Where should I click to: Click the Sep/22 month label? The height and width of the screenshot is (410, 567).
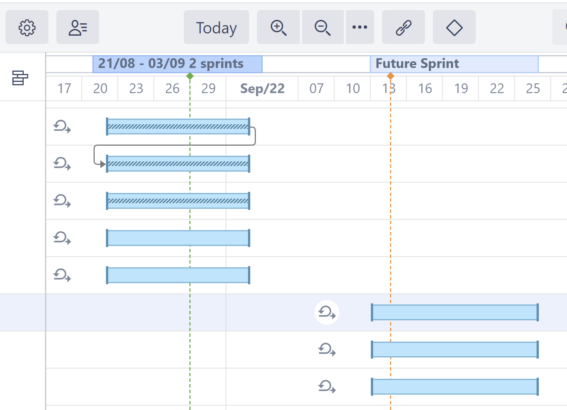(x=262, y=89)
